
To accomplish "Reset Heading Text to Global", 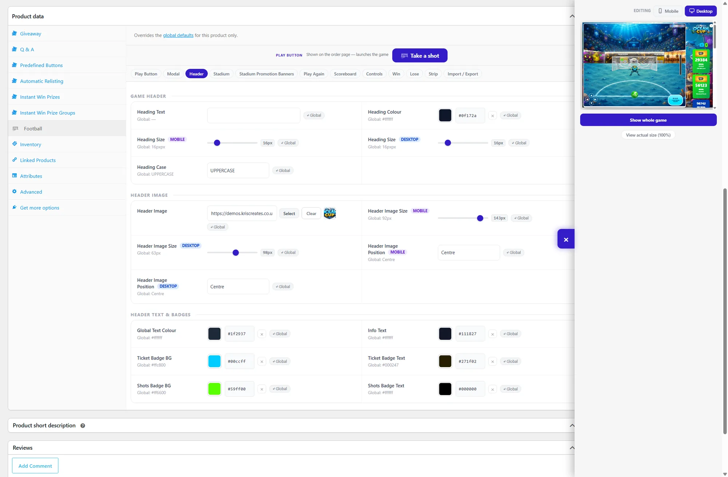I will click(x=314, y=115).
